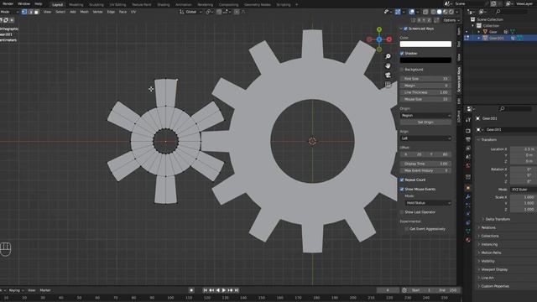Screen dimensions: 537x302
Task: Jump to the timeline start frame
Action: click(205, 290)
